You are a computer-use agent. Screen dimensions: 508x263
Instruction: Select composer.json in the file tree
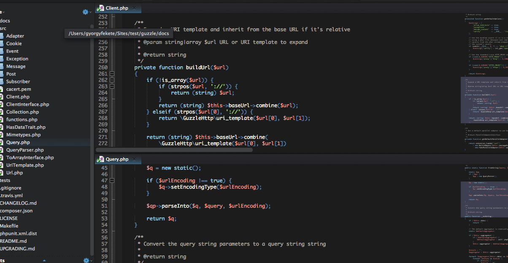click(x=16, y=211)
